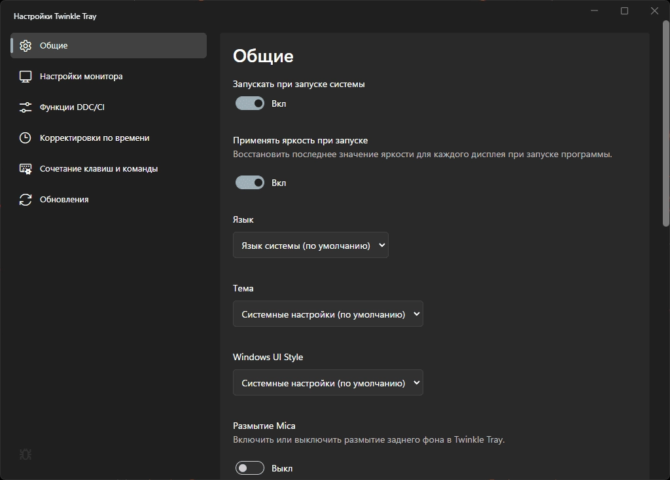
Task: Expand the "Язык" dropdown
Action: coord(311,245)
